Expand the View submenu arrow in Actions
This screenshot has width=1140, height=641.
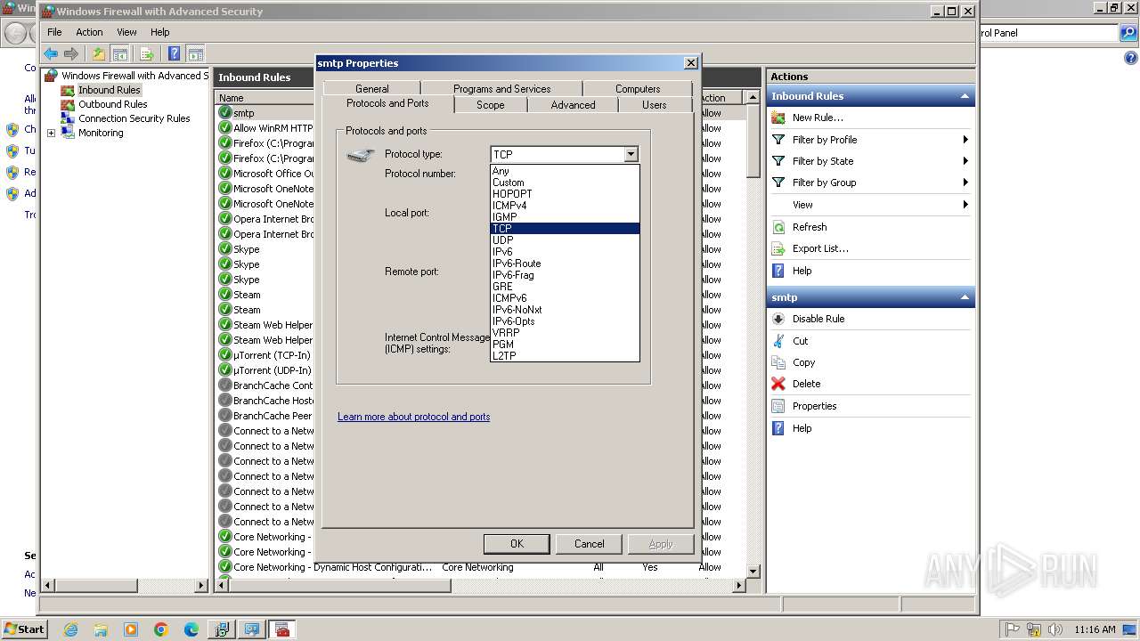click(965, 205)
